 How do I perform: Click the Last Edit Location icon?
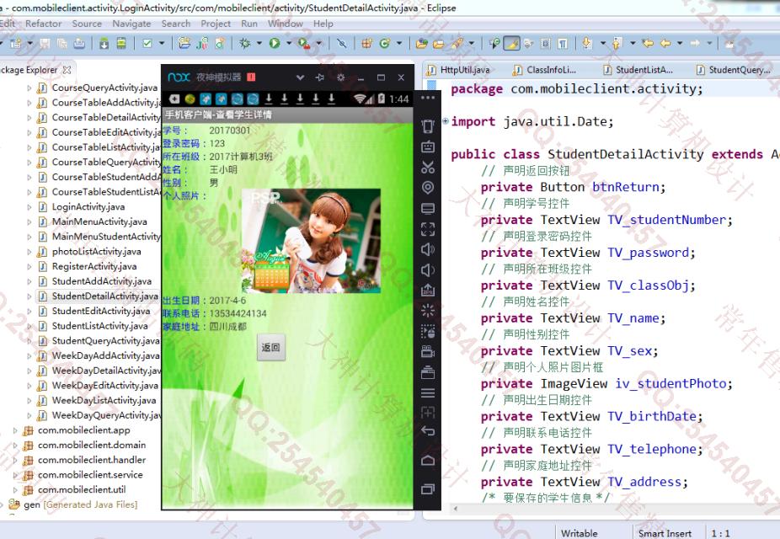(x=648, y=44)
